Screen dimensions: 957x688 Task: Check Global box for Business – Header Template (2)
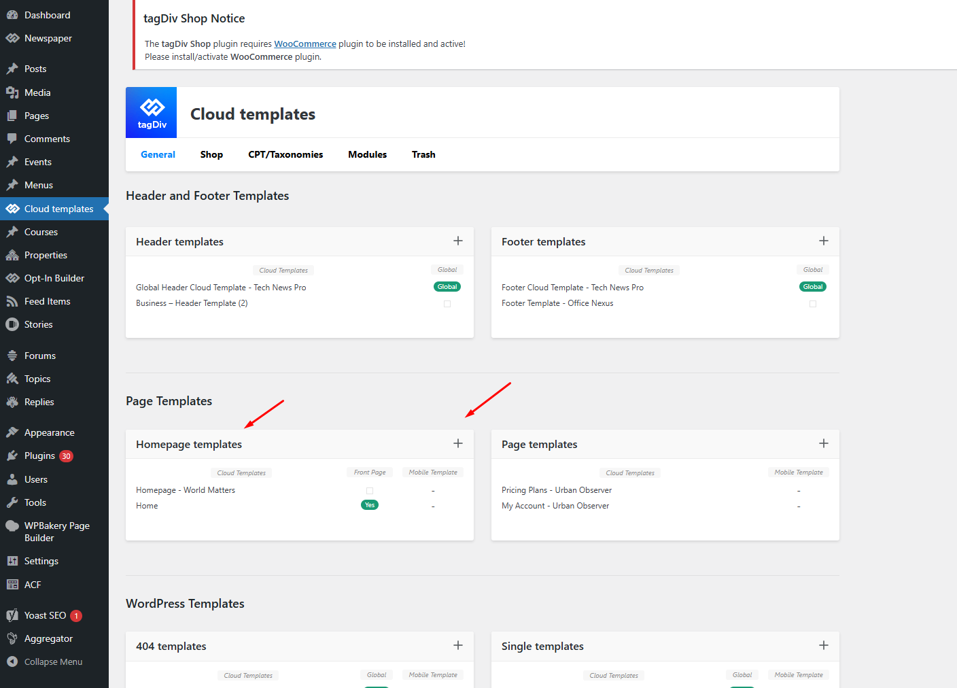[x=447, y=304]
